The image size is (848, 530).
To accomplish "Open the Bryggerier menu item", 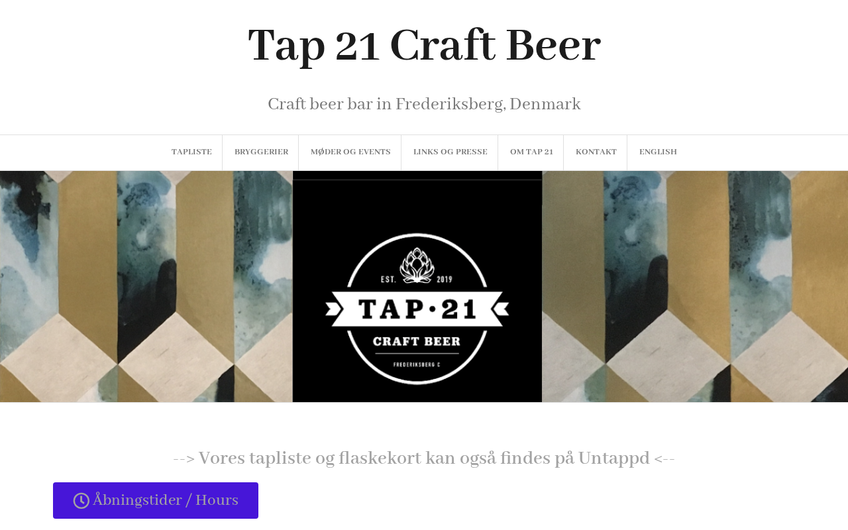I will [261, 152].
